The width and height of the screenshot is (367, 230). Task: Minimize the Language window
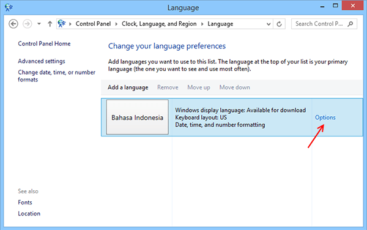(x=322, y=6)
